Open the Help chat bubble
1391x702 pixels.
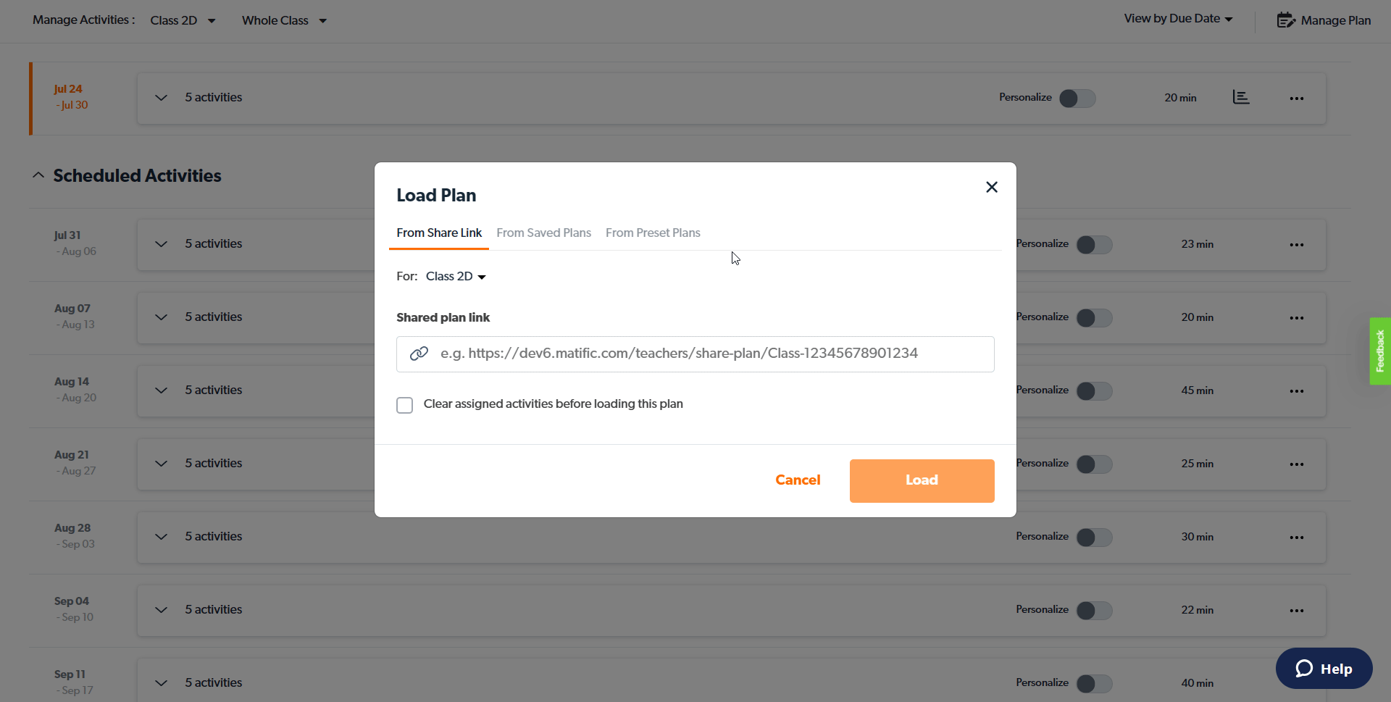(x=1323, y=668)
